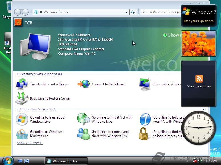
Task: Click the refresh button beside the address bar
Action: (133, 12)
